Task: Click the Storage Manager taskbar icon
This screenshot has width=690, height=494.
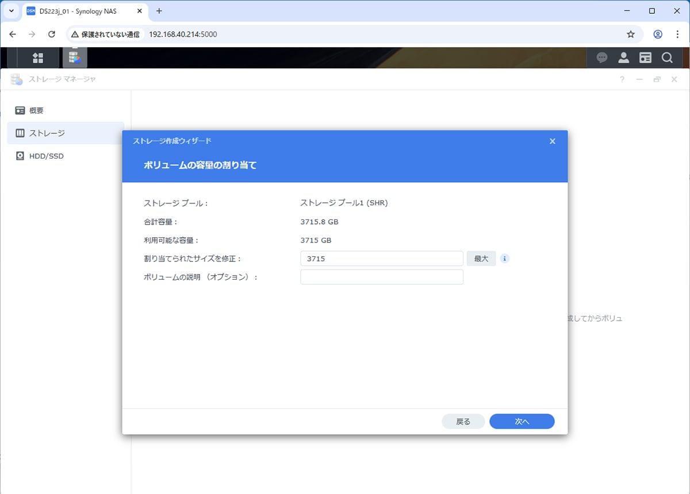Action: click(74, 57)
